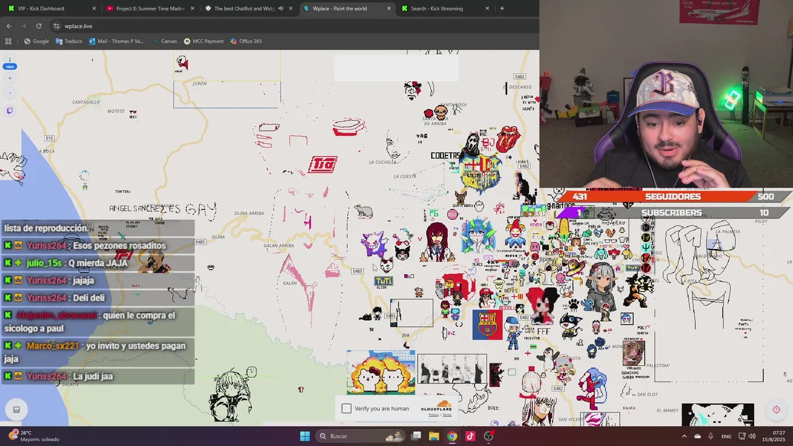The height and width of the screenshot is (446, 793).
Task: Go back to the previous page
Action: (x=9, y=26)
